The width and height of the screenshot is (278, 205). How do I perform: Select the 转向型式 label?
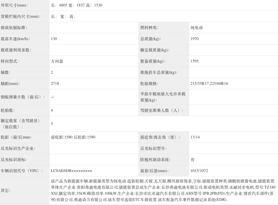click(x=10, y=61)
